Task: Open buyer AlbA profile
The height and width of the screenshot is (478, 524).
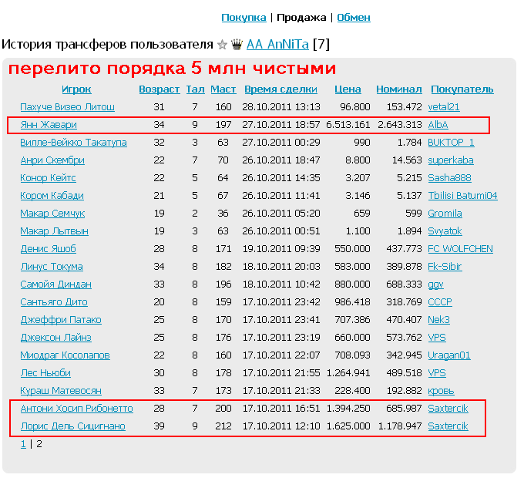Action: [x=438, y=125]
